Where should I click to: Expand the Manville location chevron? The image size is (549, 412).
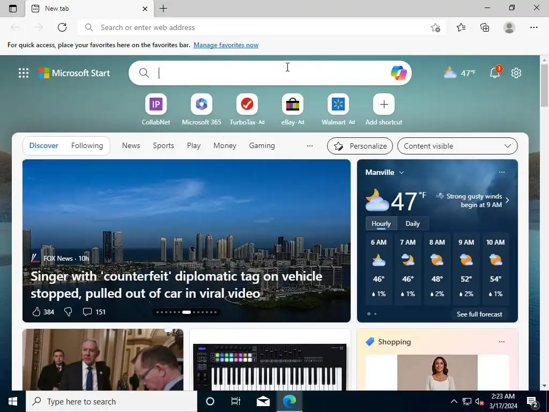402,172
